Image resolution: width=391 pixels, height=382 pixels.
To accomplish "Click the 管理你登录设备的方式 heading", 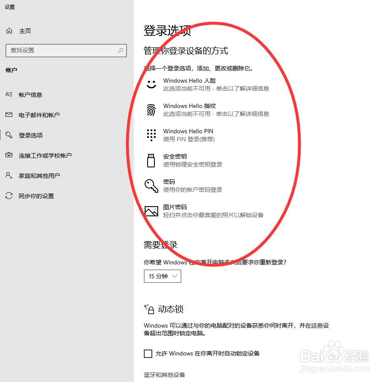I will 186,51.
